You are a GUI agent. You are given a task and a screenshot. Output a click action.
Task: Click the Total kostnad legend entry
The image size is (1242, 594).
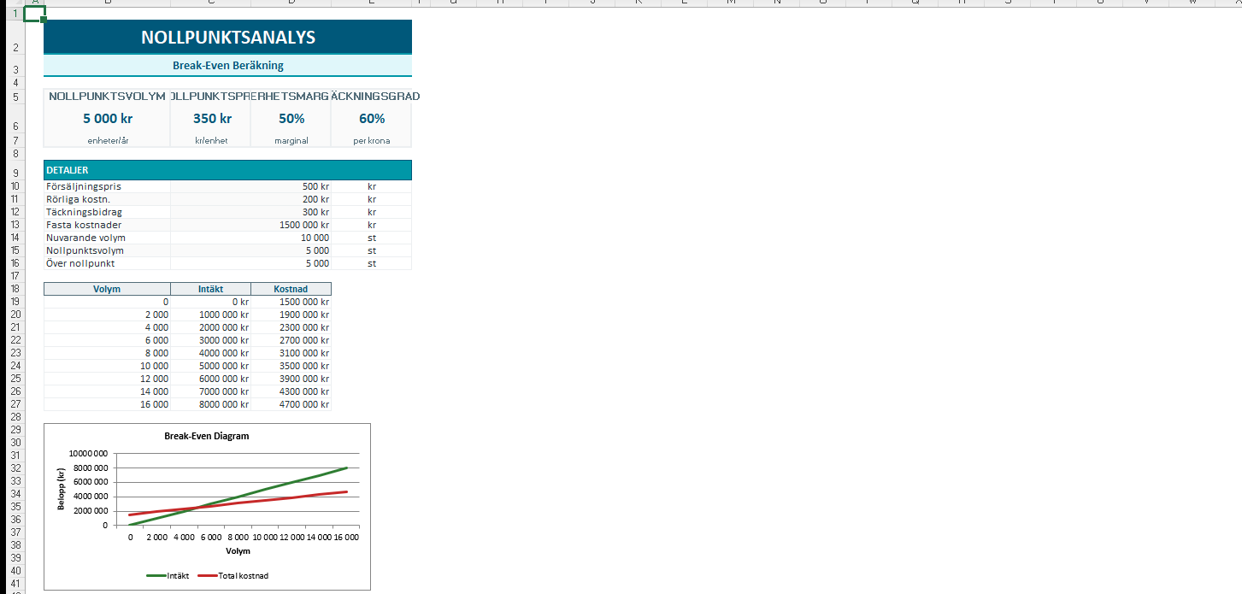point(241,576)
